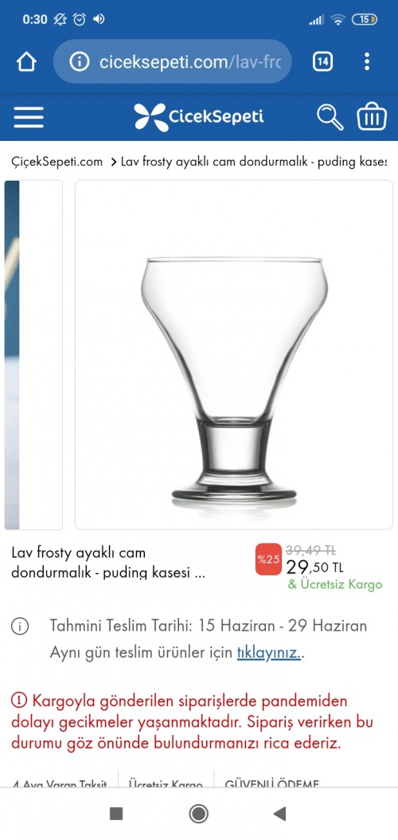Viewport: 398px width, 840px height.
Task: Select the main glass product image
Action: 234,354
